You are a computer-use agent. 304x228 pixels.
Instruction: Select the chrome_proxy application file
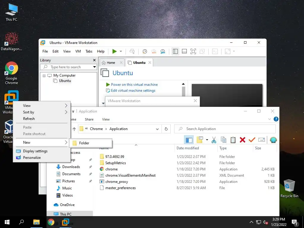pyautogui.click(x=116, y=182)
